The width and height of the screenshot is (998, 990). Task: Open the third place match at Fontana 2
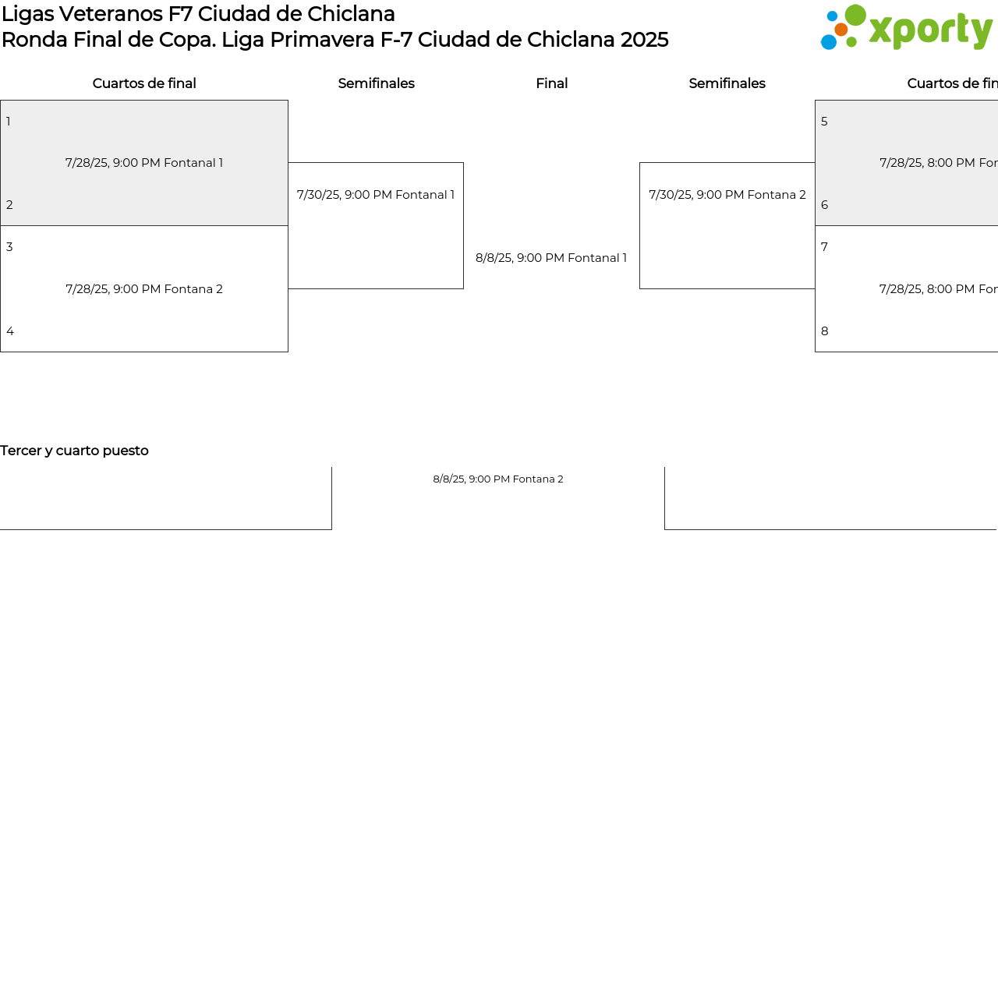498,479
